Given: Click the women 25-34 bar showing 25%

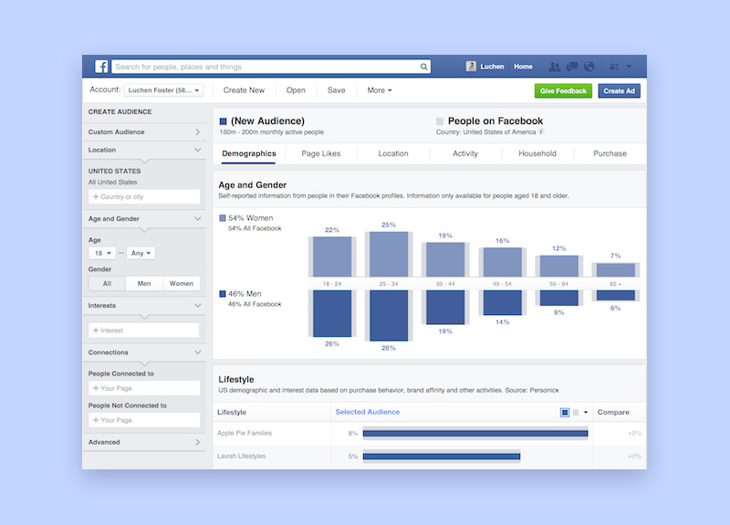Looking at the screenshot, I should click(x=389, y=254).
